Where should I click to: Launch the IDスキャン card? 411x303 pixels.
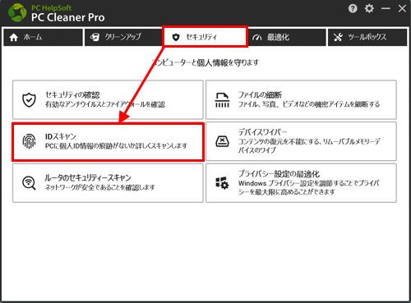pyautogui.click(x=108, y=141)
